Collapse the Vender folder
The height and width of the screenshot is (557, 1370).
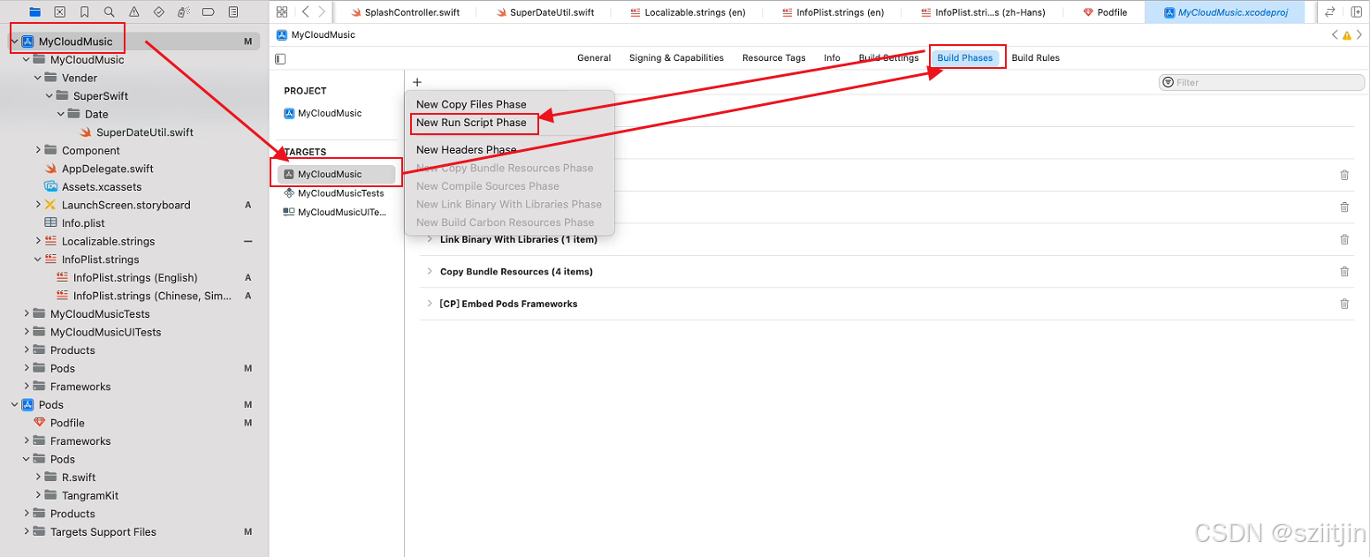click(x=38, y=78)
